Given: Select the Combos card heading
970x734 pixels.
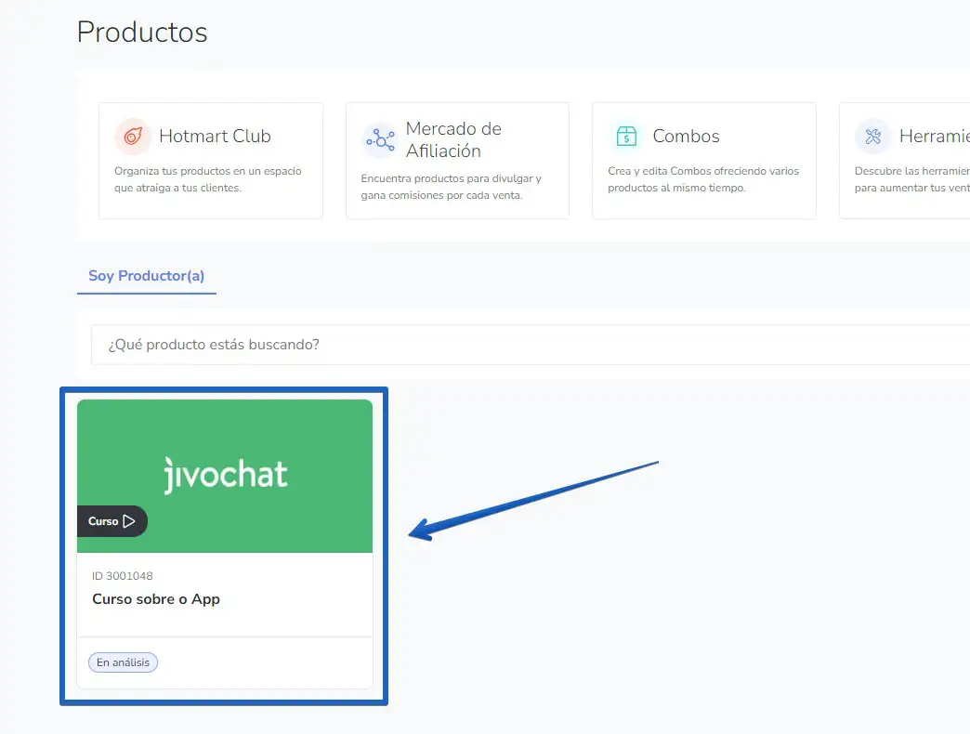Looking at the screenshot, I should (686, 137).
